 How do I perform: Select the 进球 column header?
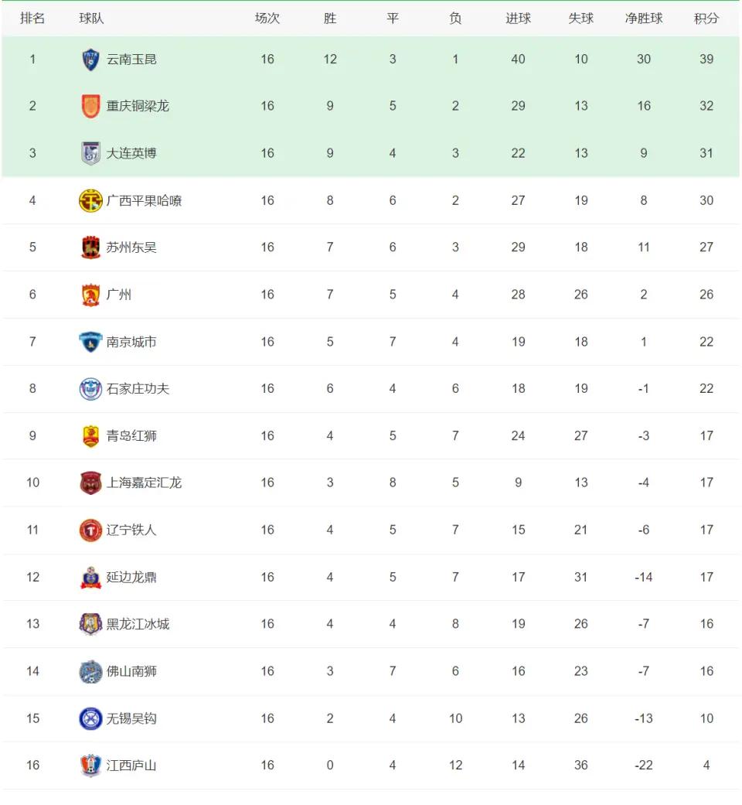tap(518, 19)
